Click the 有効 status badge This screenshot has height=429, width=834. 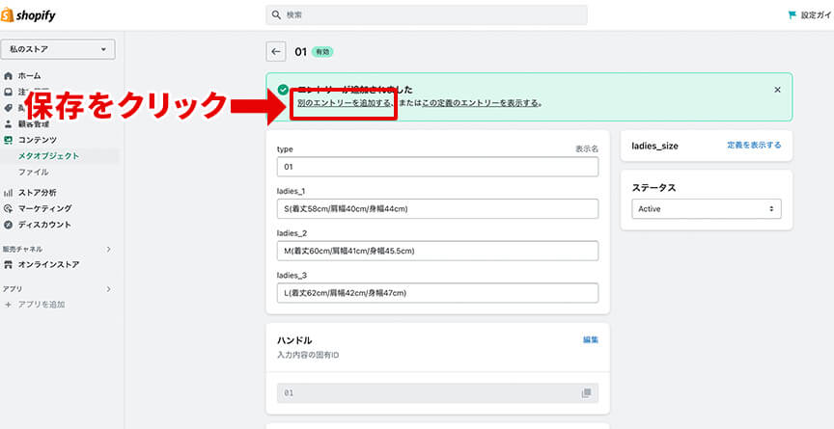coord(322,52)
